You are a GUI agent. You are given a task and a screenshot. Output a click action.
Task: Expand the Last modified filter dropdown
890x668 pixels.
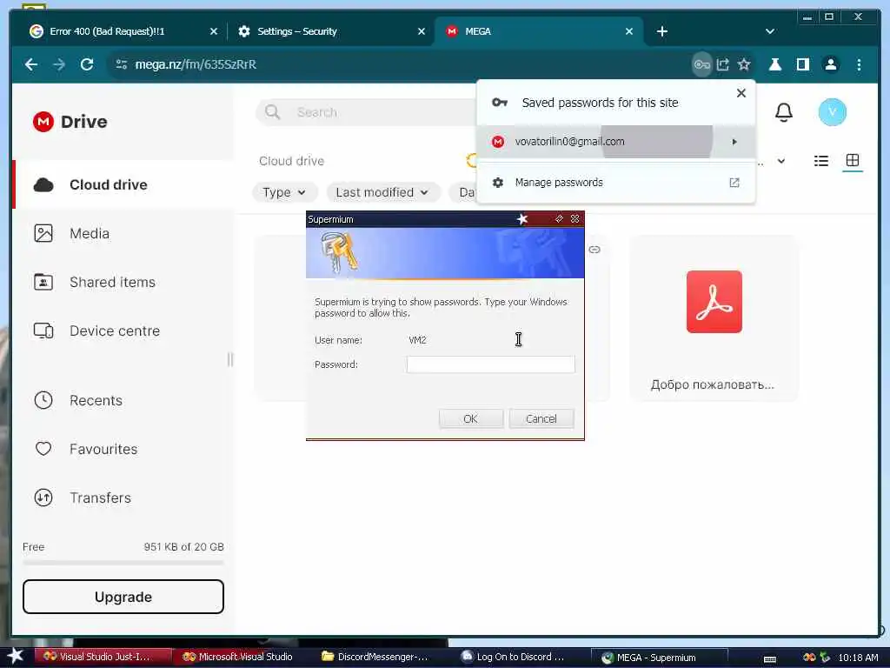382,192
